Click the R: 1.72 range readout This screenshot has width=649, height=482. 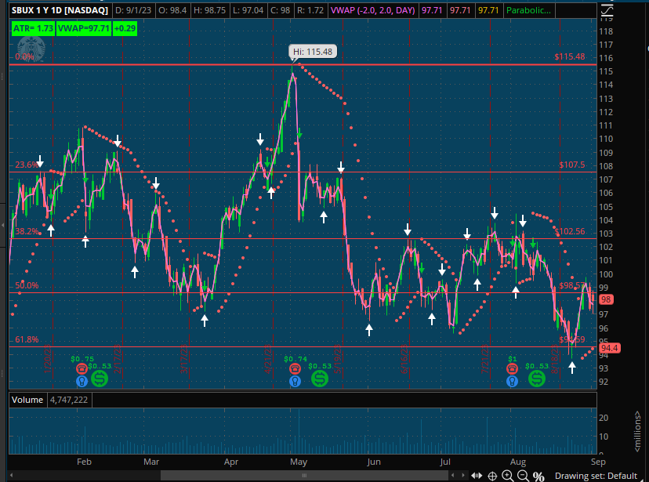[310, 10]
